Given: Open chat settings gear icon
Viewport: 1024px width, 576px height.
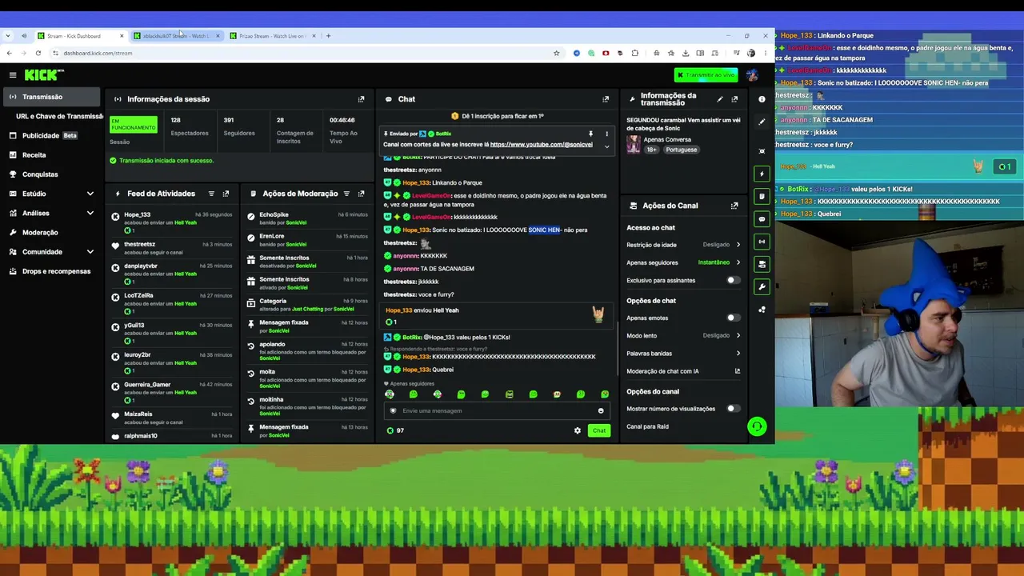Looking at the screenshot, I should tap(578, 430).
